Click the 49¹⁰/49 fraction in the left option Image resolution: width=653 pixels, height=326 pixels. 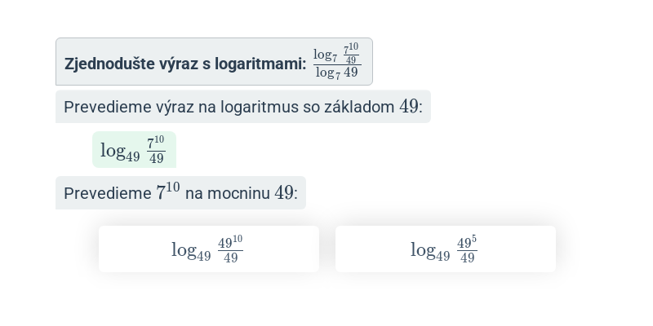[230, 249]
